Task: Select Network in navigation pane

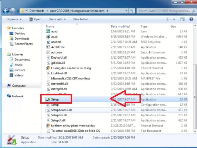Action: point(18,96)
